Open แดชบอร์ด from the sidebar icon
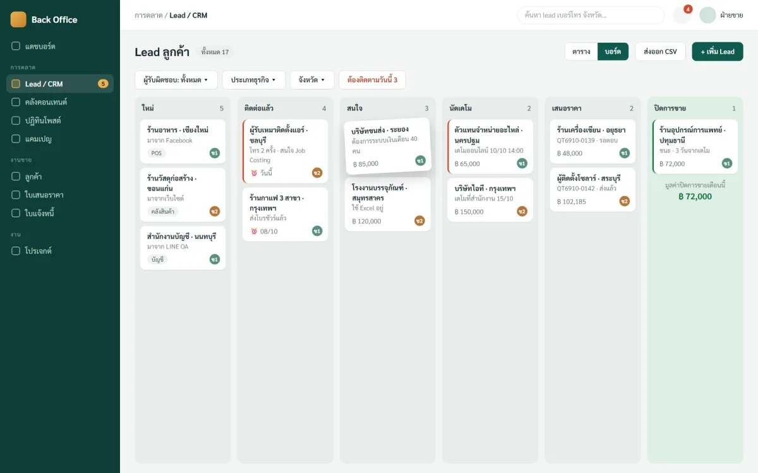This screenshot has height=473, width=758. click(16, 46)
